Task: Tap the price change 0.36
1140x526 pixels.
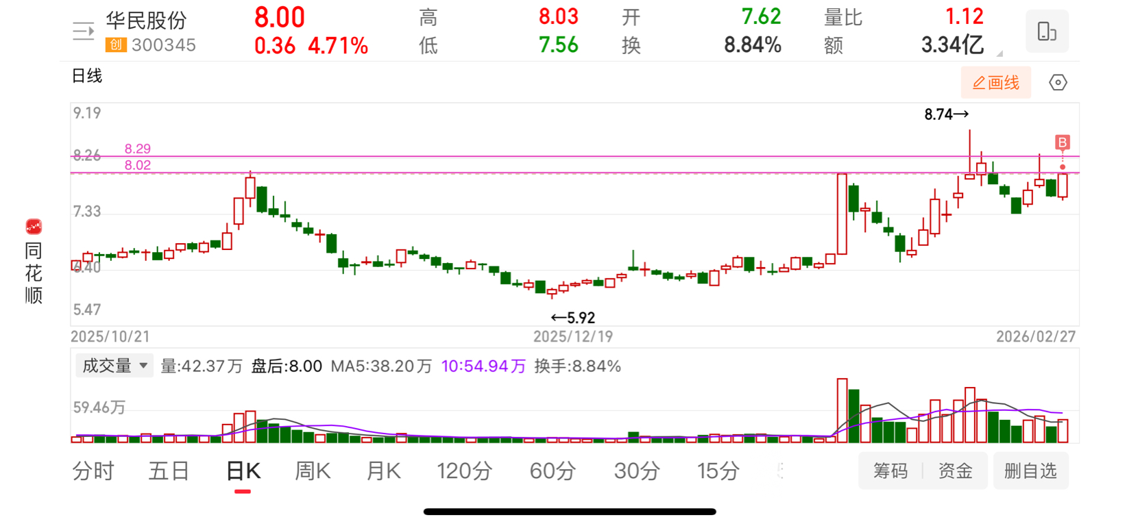Action: pyautogui.click(x=275, y=46)
